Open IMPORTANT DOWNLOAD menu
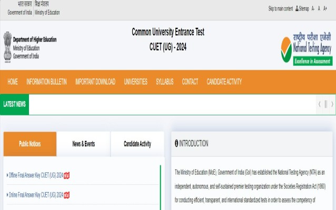 point(95,81)
